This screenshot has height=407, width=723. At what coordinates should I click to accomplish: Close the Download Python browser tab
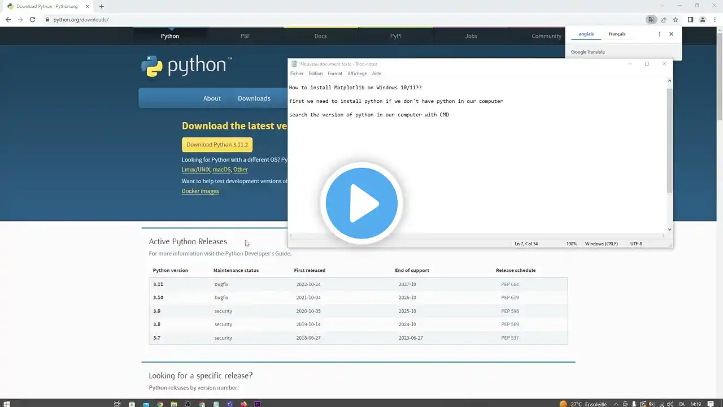pos(87,6)
